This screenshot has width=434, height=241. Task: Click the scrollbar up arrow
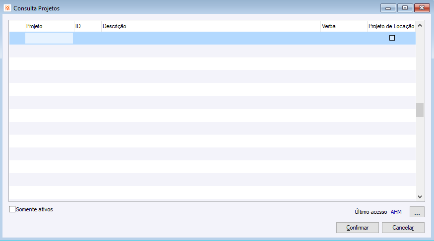pos(420,25)
